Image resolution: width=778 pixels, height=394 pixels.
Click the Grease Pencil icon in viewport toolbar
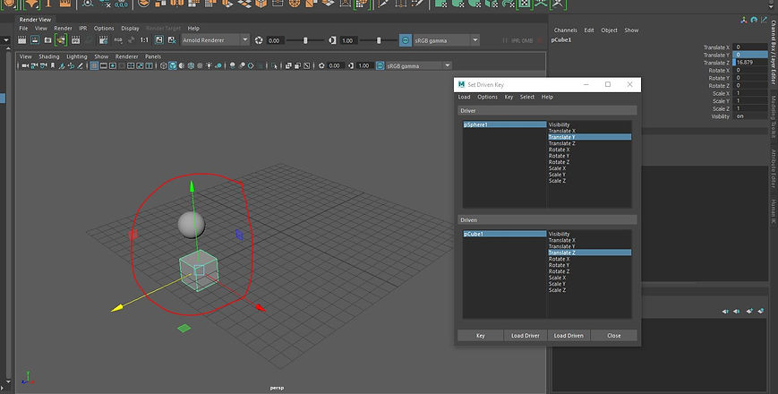coord(80,65)
